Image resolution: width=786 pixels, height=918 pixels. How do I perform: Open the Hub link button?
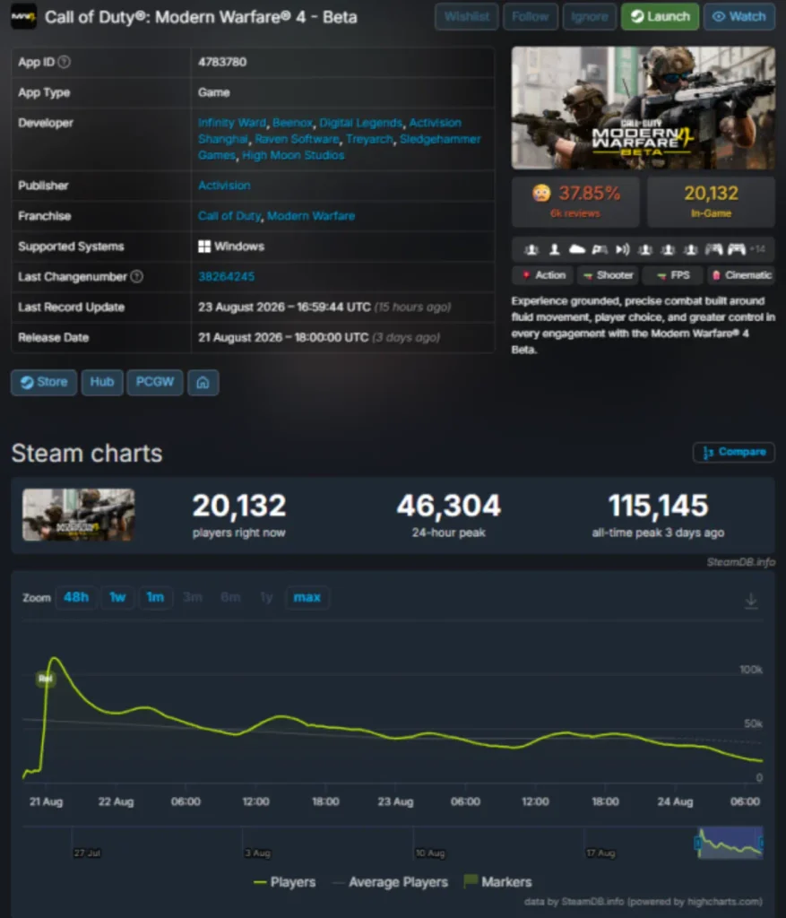coord(102,382)
